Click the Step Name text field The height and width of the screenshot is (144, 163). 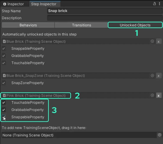pyautogui.click(x=105, y=11)
